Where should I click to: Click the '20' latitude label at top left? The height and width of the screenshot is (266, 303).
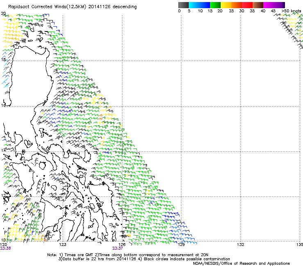pos(3,14)
